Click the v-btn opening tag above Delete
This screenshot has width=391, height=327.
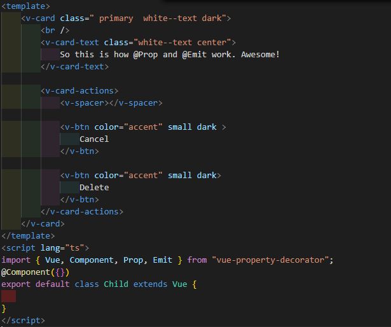(141, 176)
